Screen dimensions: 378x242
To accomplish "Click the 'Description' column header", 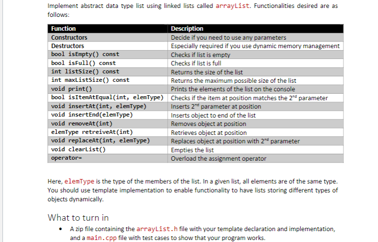I will pos(255,28).
